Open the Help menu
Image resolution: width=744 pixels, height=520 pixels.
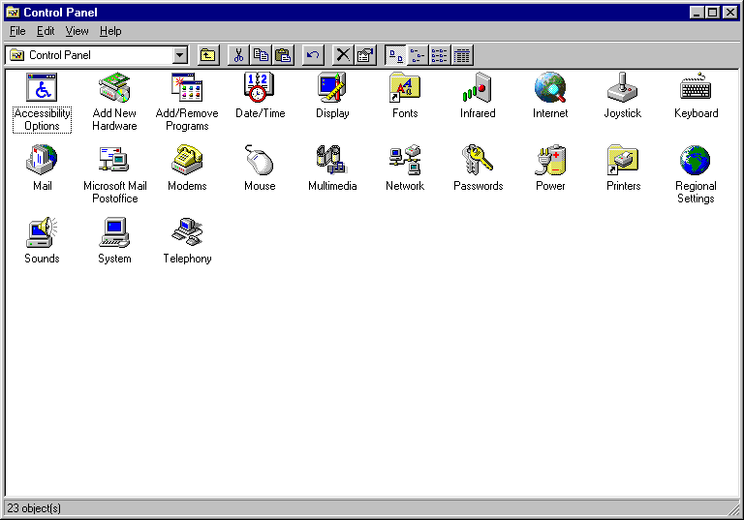(x=110, y=31)
